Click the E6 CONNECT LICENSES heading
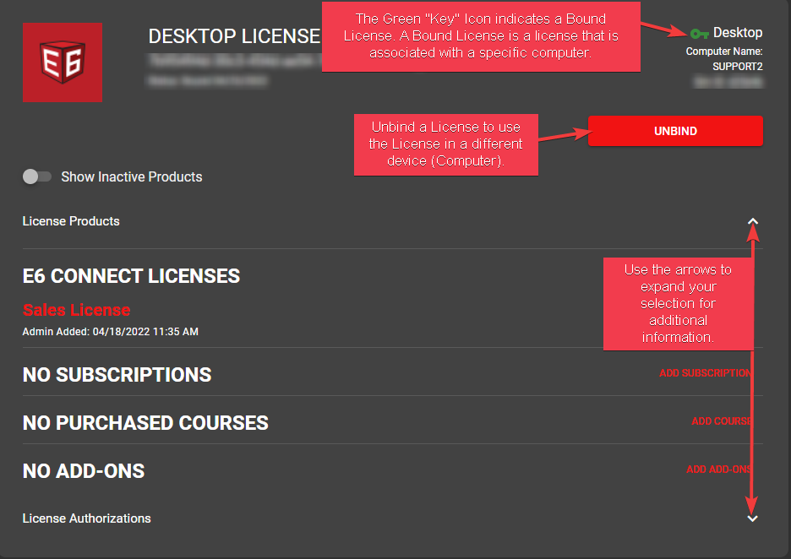791x559 pixels. click(x=131, y=276)
